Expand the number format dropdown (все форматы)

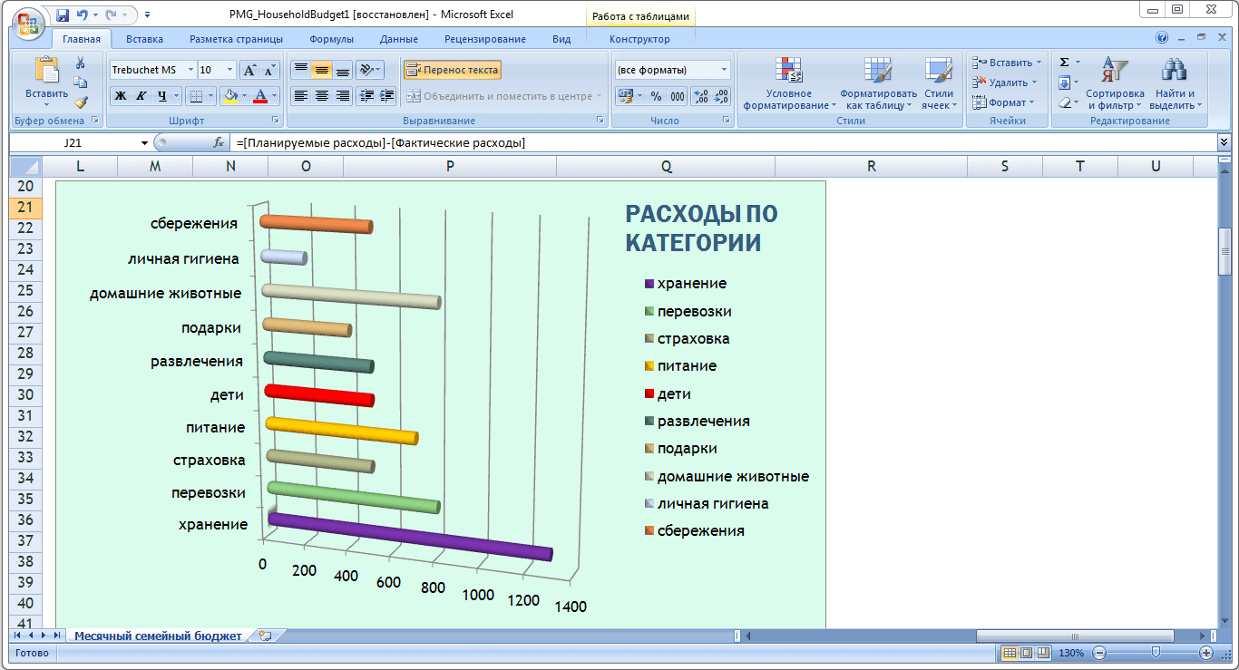click(x=724, y=70)
